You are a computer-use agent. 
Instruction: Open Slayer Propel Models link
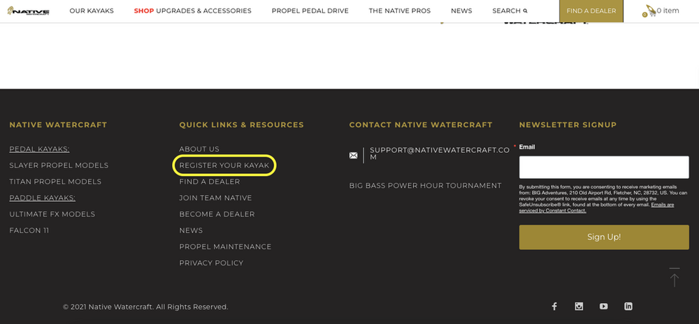click(59, 165)
